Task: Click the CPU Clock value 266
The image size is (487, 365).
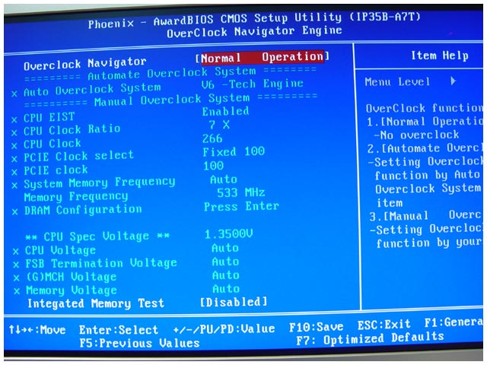Action: tap(212, 138)
